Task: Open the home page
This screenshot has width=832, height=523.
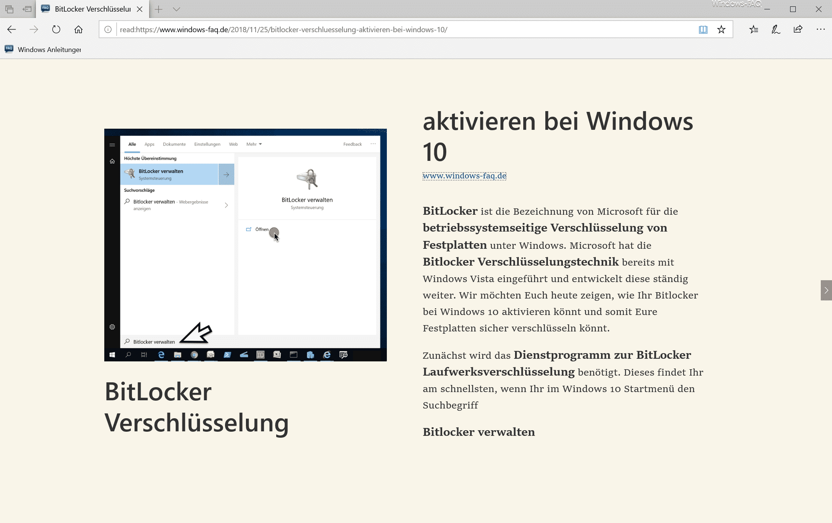Action: click(x=78, y=30)
